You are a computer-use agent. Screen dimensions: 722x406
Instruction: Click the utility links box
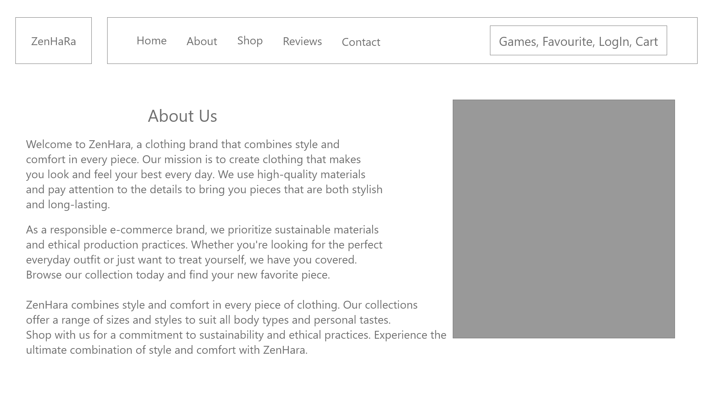(x=578, y=40)
